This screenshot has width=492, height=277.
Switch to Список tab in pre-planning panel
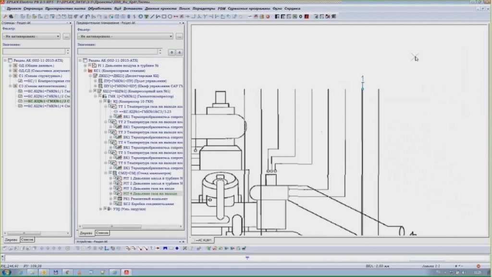(x=102, y=233)
